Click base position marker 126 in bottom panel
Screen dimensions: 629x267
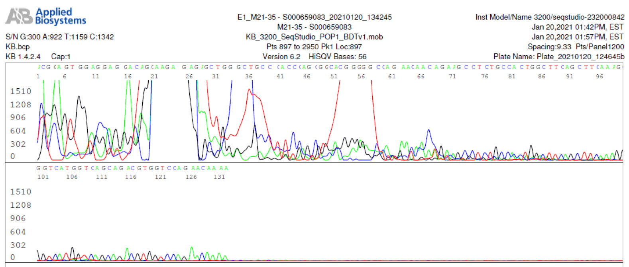[191, 177]
